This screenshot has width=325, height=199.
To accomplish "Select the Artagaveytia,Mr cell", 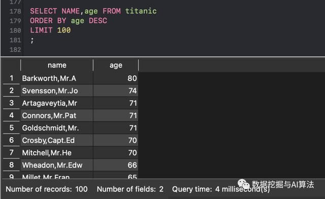I will coord(57,103).
